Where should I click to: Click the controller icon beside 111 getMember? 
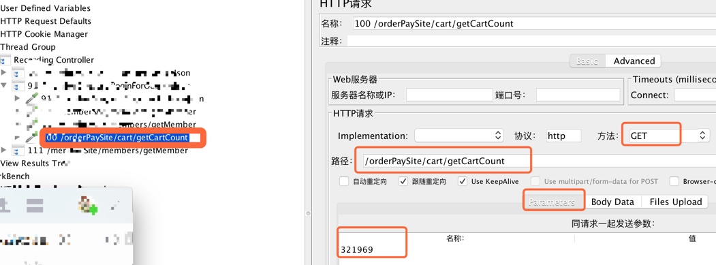tap(18, 151)
